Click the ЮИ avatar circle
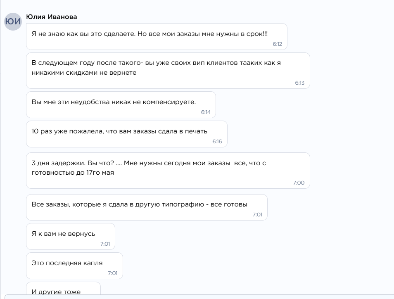This screenshot has width=394, height=299. tap(13, 21)
